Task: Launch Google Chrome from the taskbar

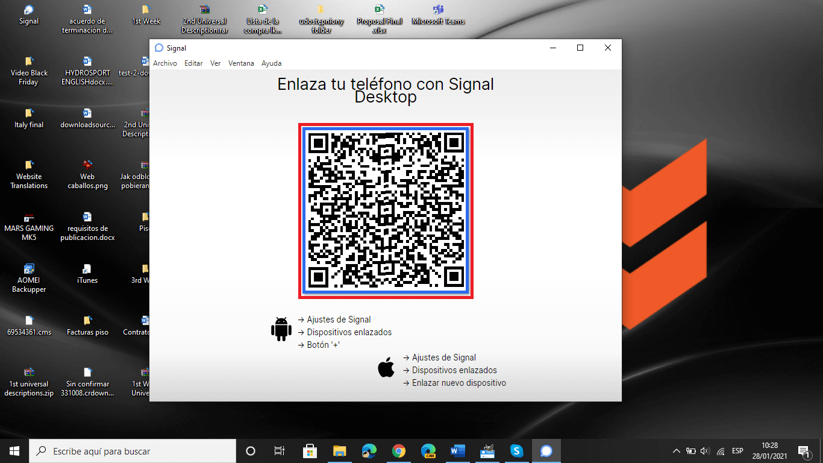Action: point(398,451)
